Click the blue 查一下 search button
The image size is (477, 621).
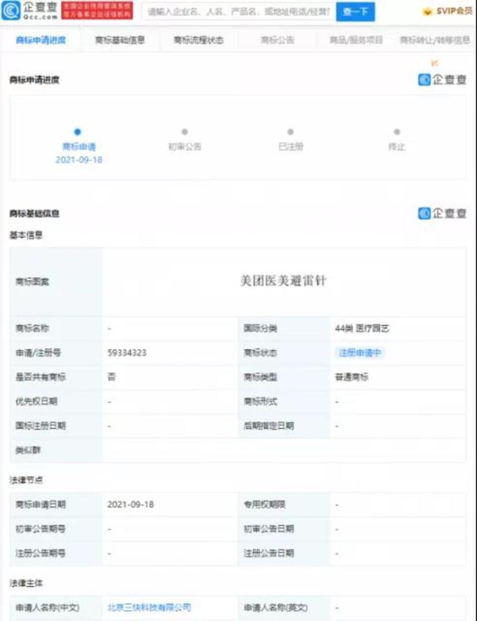point(356,11)
